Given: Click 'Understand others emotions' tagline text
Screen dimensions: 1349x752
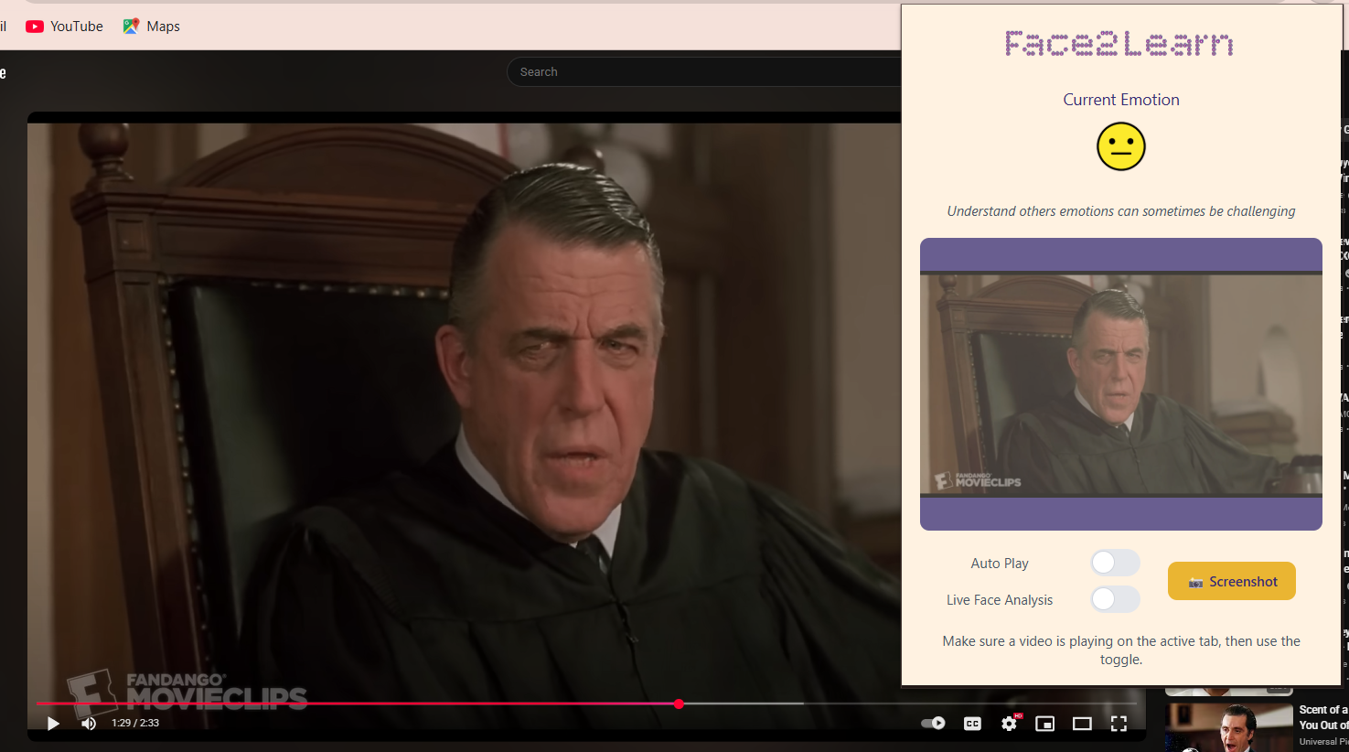Looking at the screenshot, I should [1121, 211].
